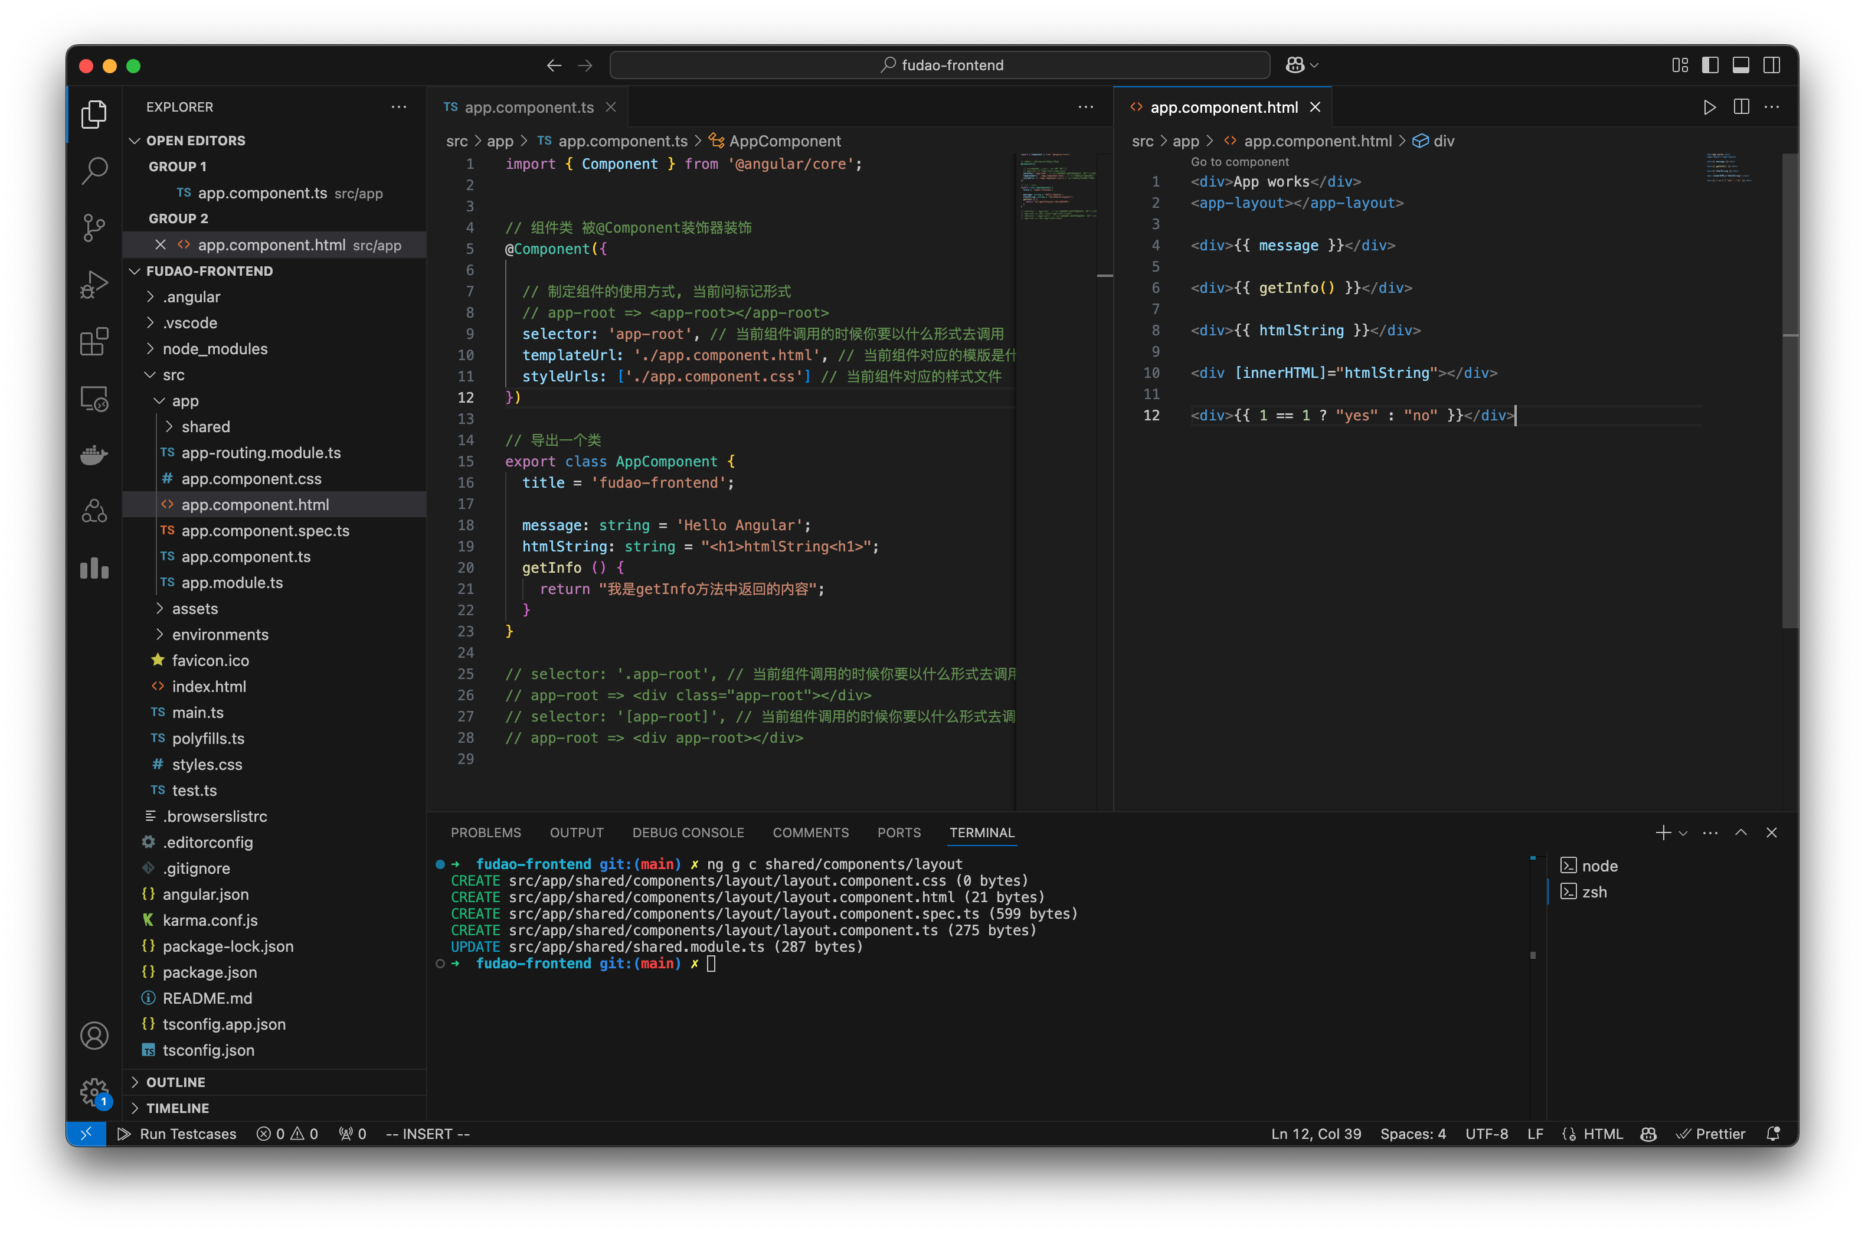Switch to the PORTS panel tab
The width and height of the screenshot is (1865, 1234).
pyautogui.click(x=898, y=833)
